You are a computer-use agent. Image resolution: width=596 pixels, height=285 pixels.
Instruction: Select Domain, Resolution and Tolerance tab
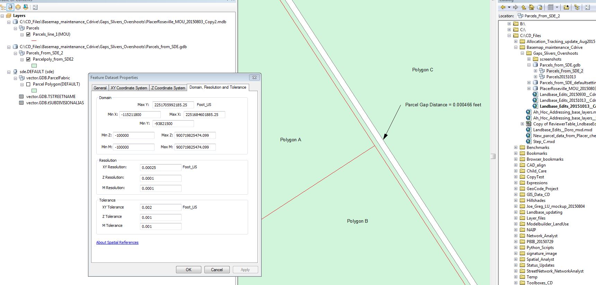click(218, 87)
